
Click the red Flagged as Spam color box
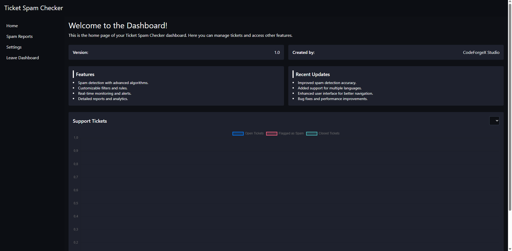coord(271,134)
